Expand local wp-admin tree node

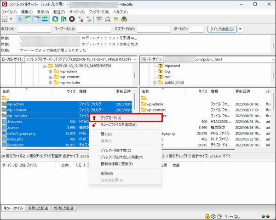pyautogui.click(x=51, y=72)
